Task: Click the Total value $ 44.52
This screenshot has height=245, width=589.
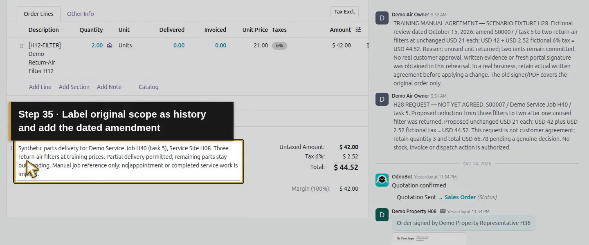Action: tap(346, 167)
